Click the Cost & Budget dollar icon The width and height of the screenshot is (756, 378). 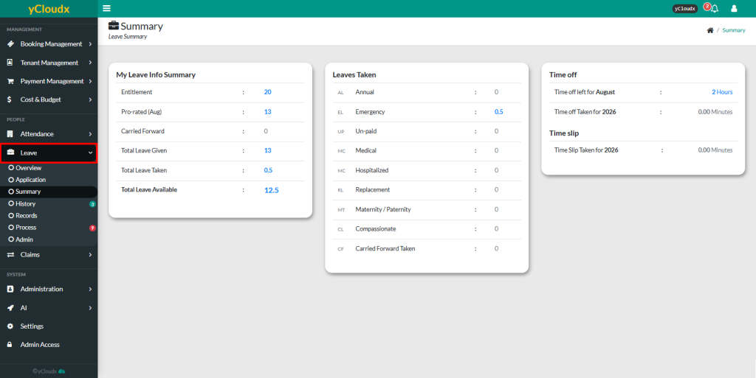coord(10,99)
